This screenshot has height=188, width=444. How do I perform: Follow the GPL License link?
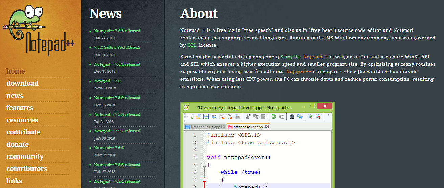coord(192,45)
